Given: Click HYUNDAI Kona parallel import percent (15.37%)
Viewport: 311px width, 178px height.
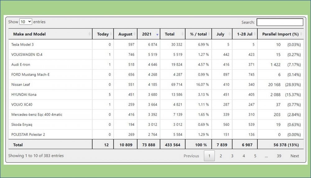Looking at the screenshot, I should (293, 94).
